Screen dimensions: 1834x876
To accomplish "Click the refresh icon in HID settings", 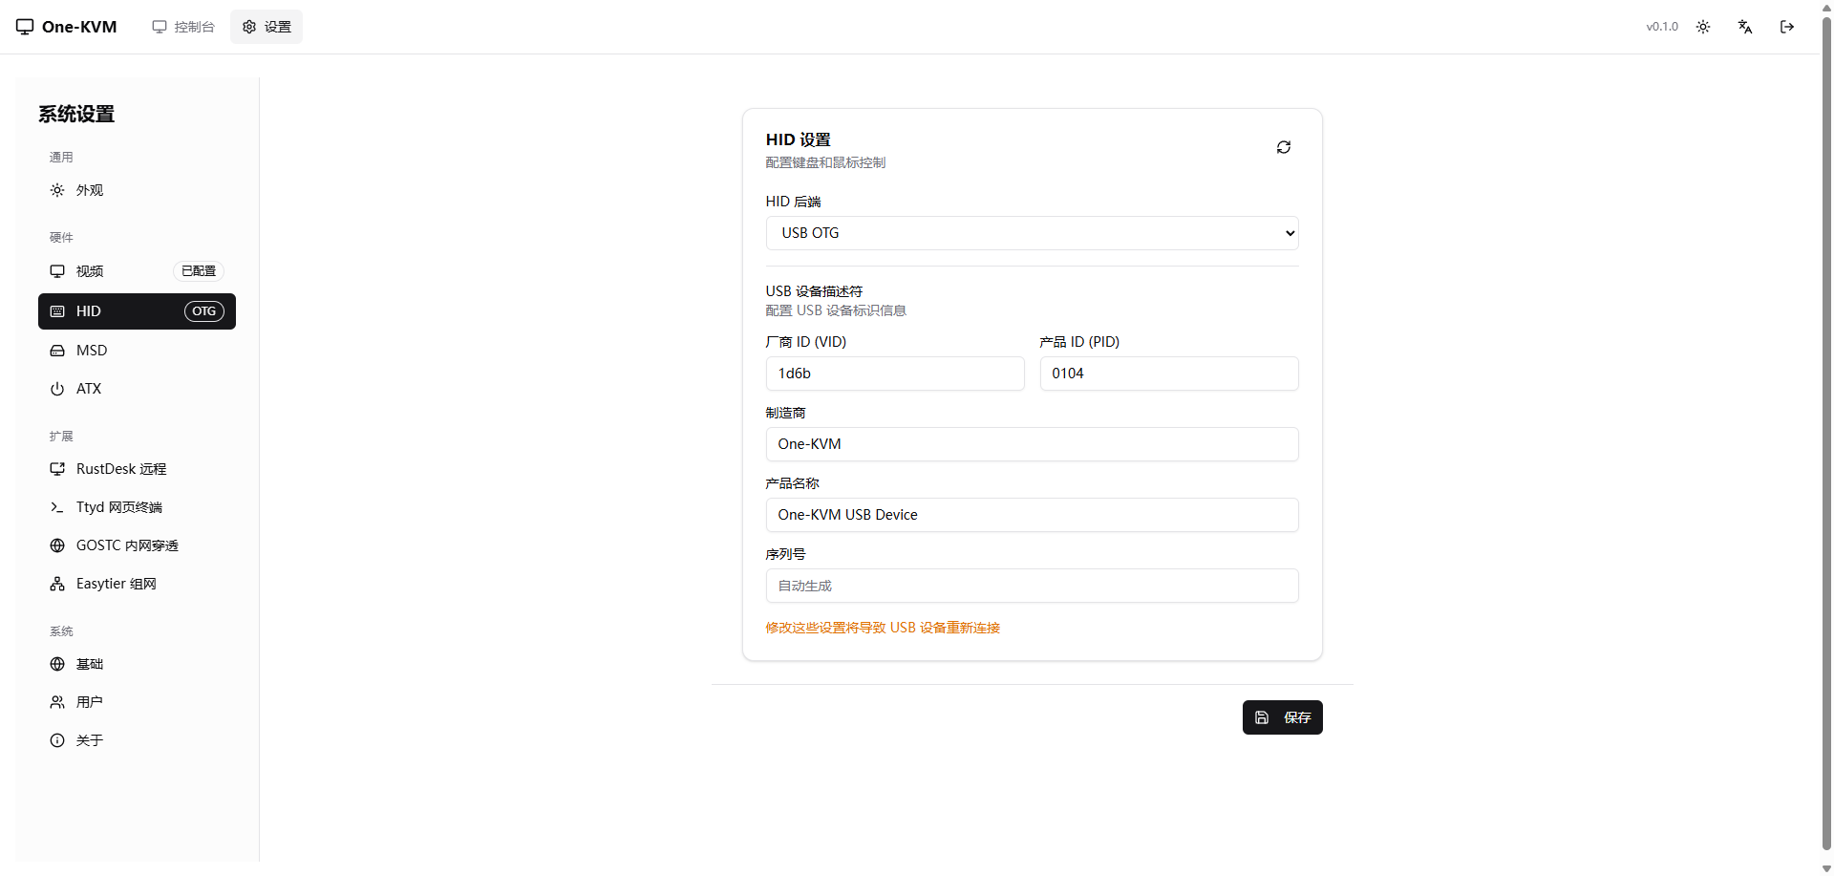I will (x=1283, y=147).
